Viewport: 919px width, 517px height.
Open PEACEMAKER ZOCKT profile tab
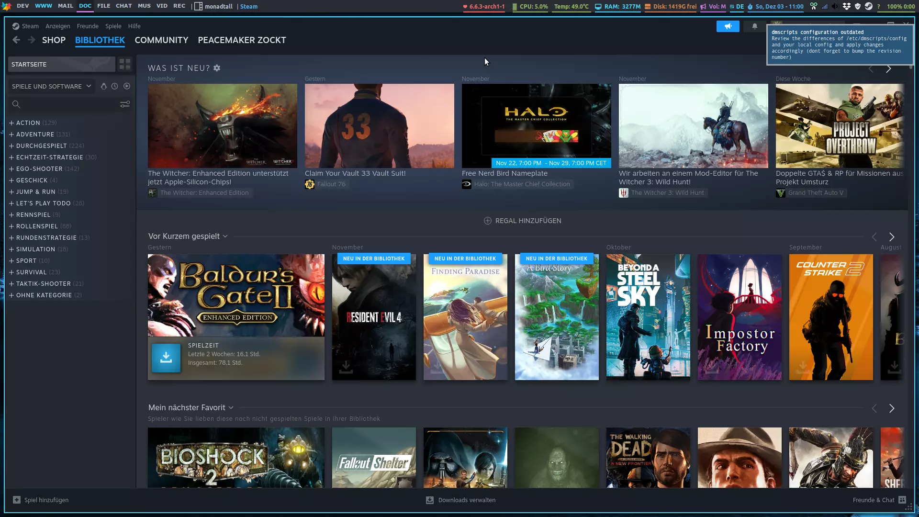242,40
